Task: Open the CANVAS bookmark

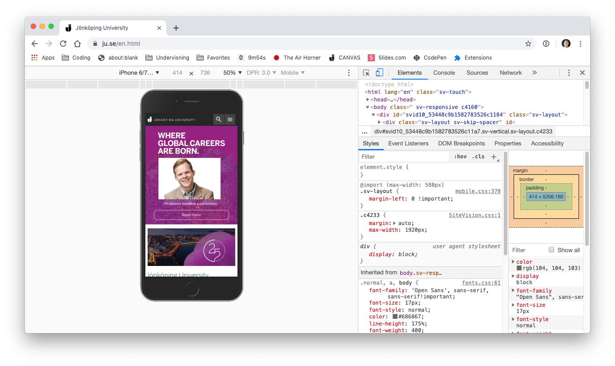Action: (345, 58)
